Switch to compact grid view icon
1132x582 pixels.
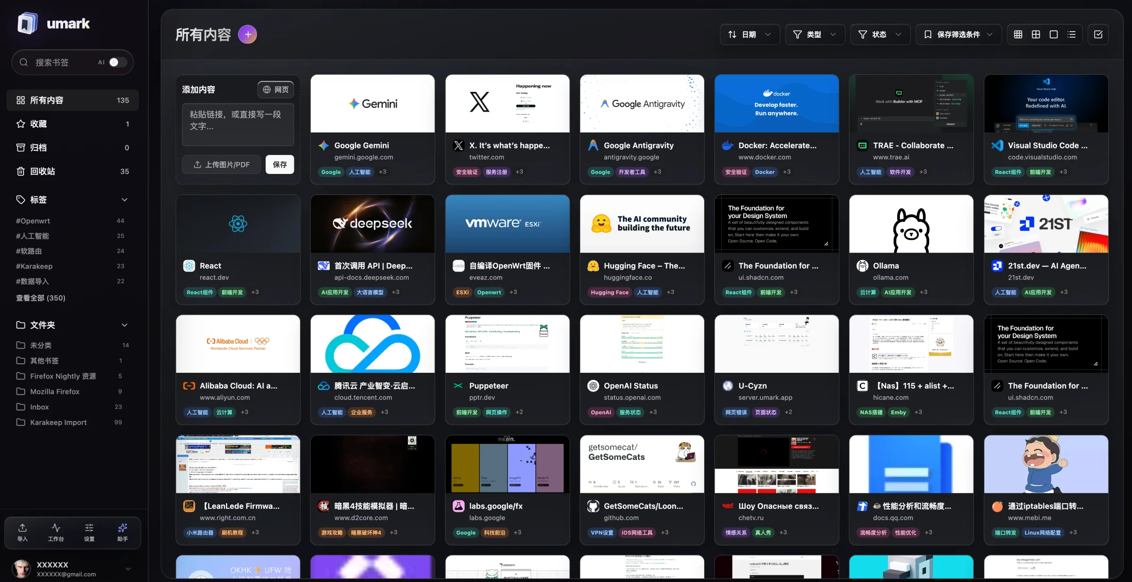(1018, 34)
